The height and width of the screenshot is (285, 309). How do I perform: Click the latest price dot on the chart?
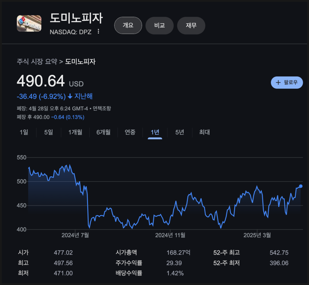tap(301, 186)
